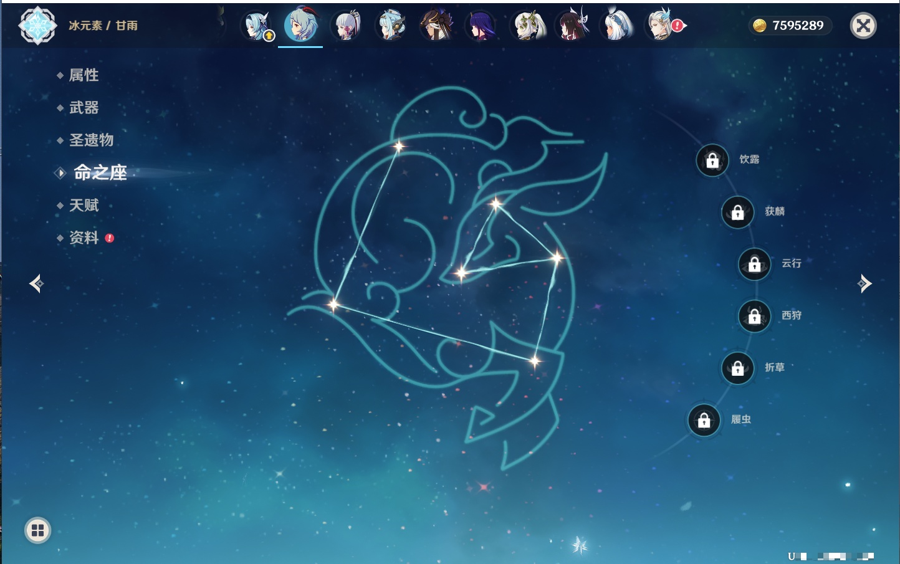
Task: Select the avatar wearing a jackal headdress
Action: (x=437, y=26)
